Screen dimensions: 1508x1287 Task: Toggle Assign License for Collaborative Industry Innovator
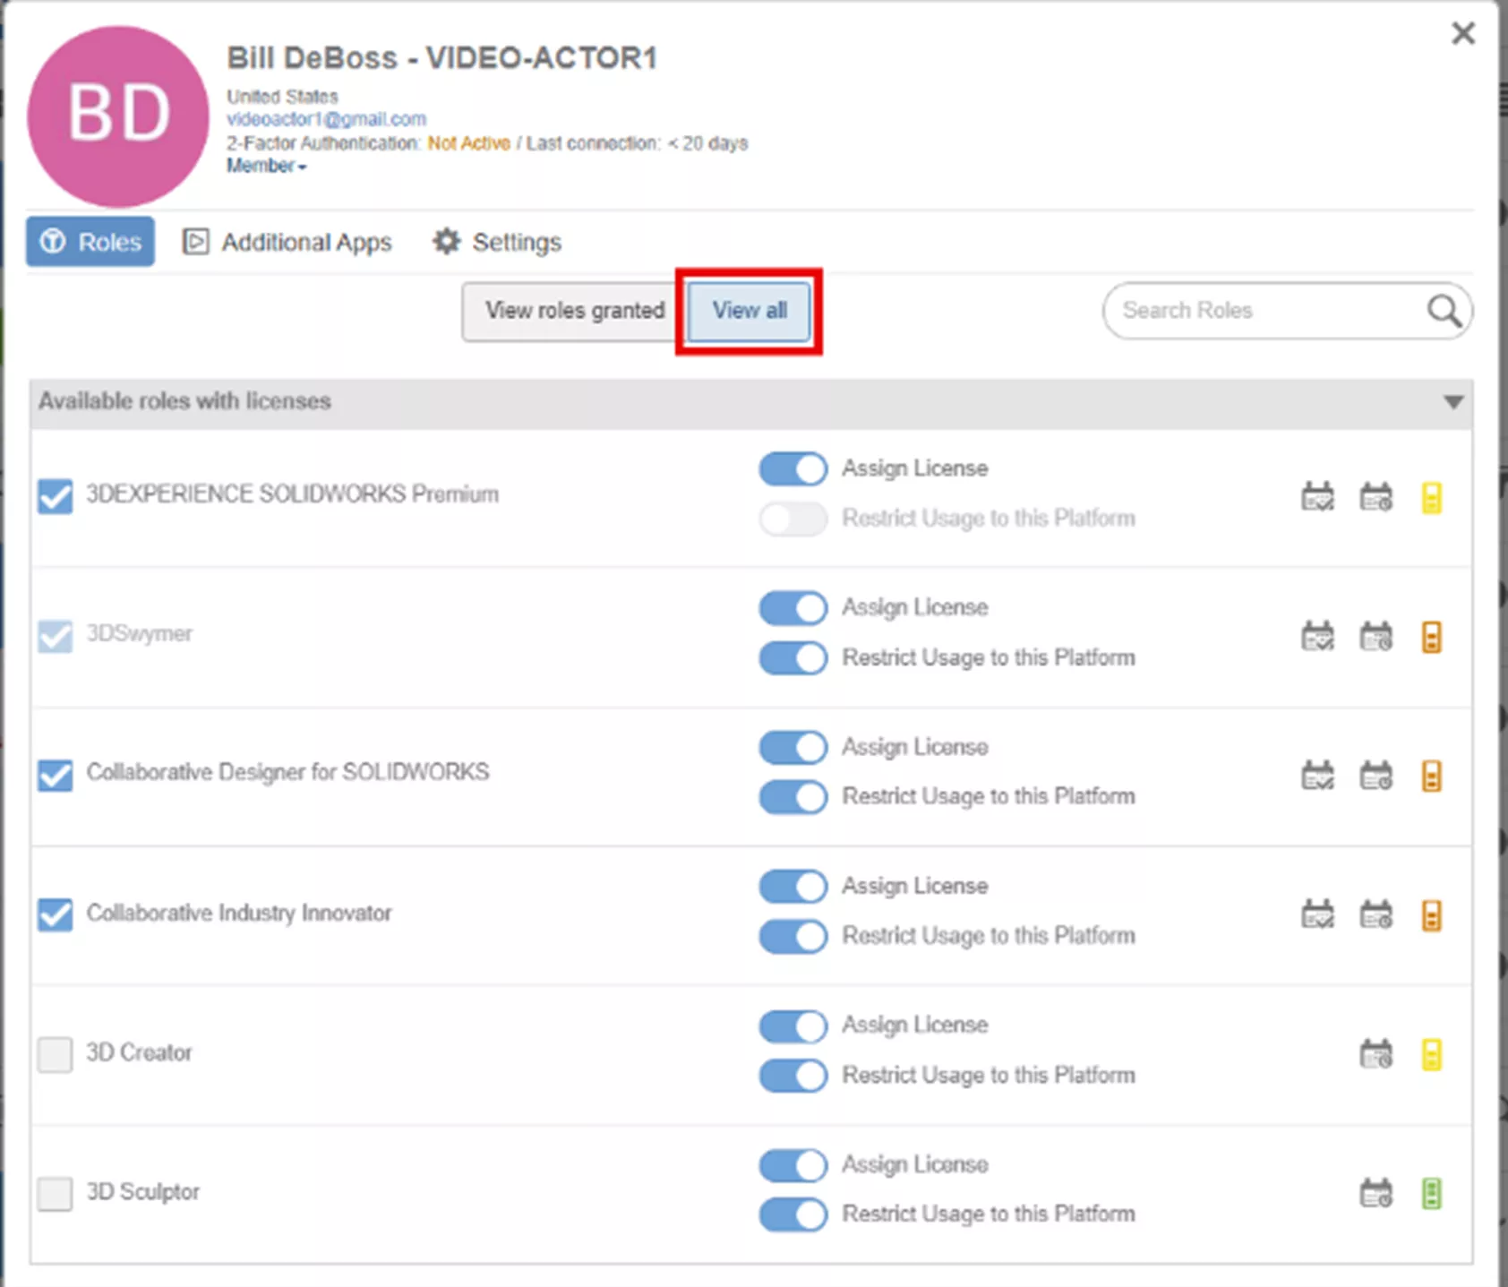[x=793, y=887]
